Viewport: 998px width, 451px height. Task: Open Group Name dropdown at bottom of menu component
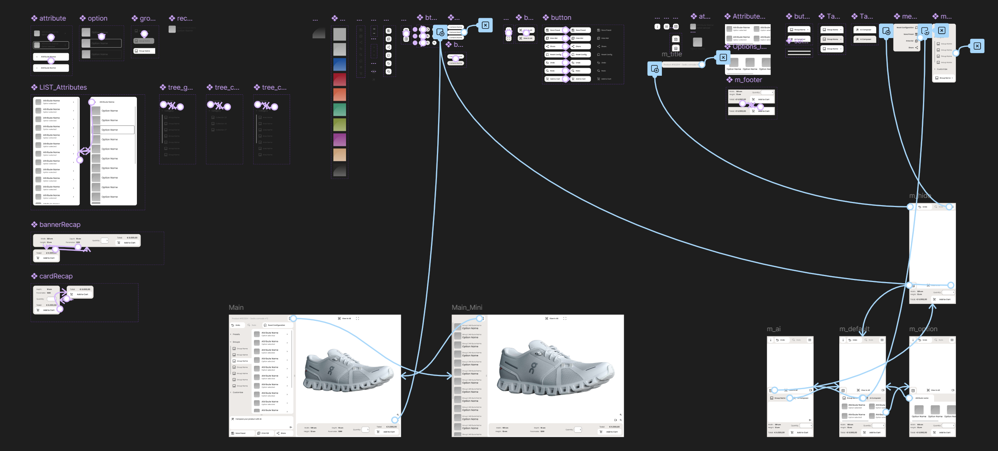click(944, 78)
